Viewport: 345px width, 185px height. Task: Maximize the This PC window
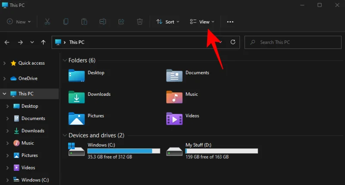coord(320,5)
